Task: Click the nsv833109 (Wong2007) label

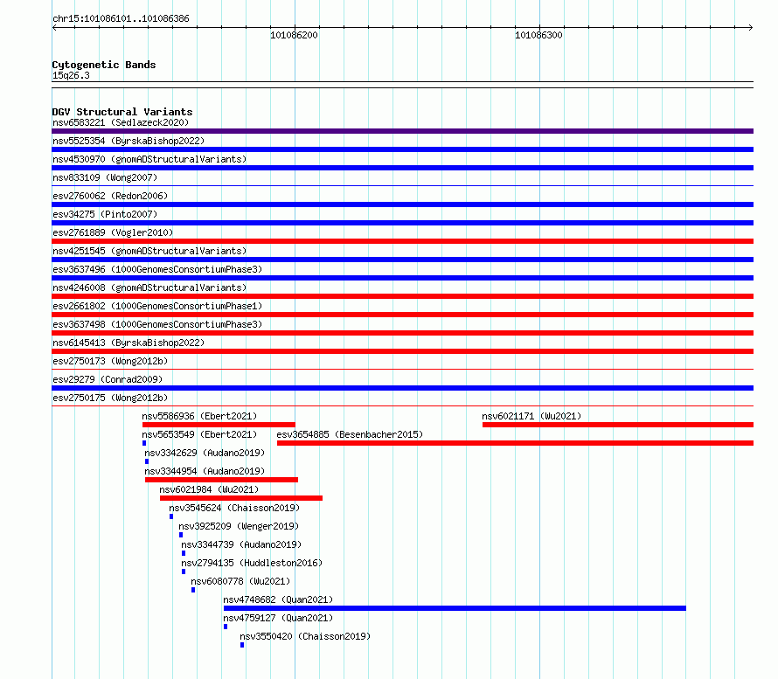Action: click(x=105, y=177)
